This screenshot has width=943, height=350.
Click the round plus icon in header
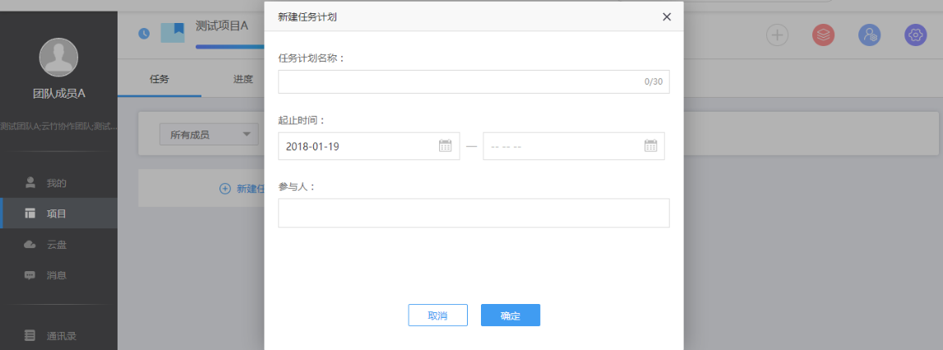tap(777, 35)
